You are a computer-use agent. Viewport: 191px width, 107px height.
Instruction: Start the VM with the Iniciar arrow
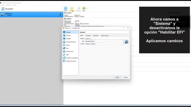coord(84,9)
